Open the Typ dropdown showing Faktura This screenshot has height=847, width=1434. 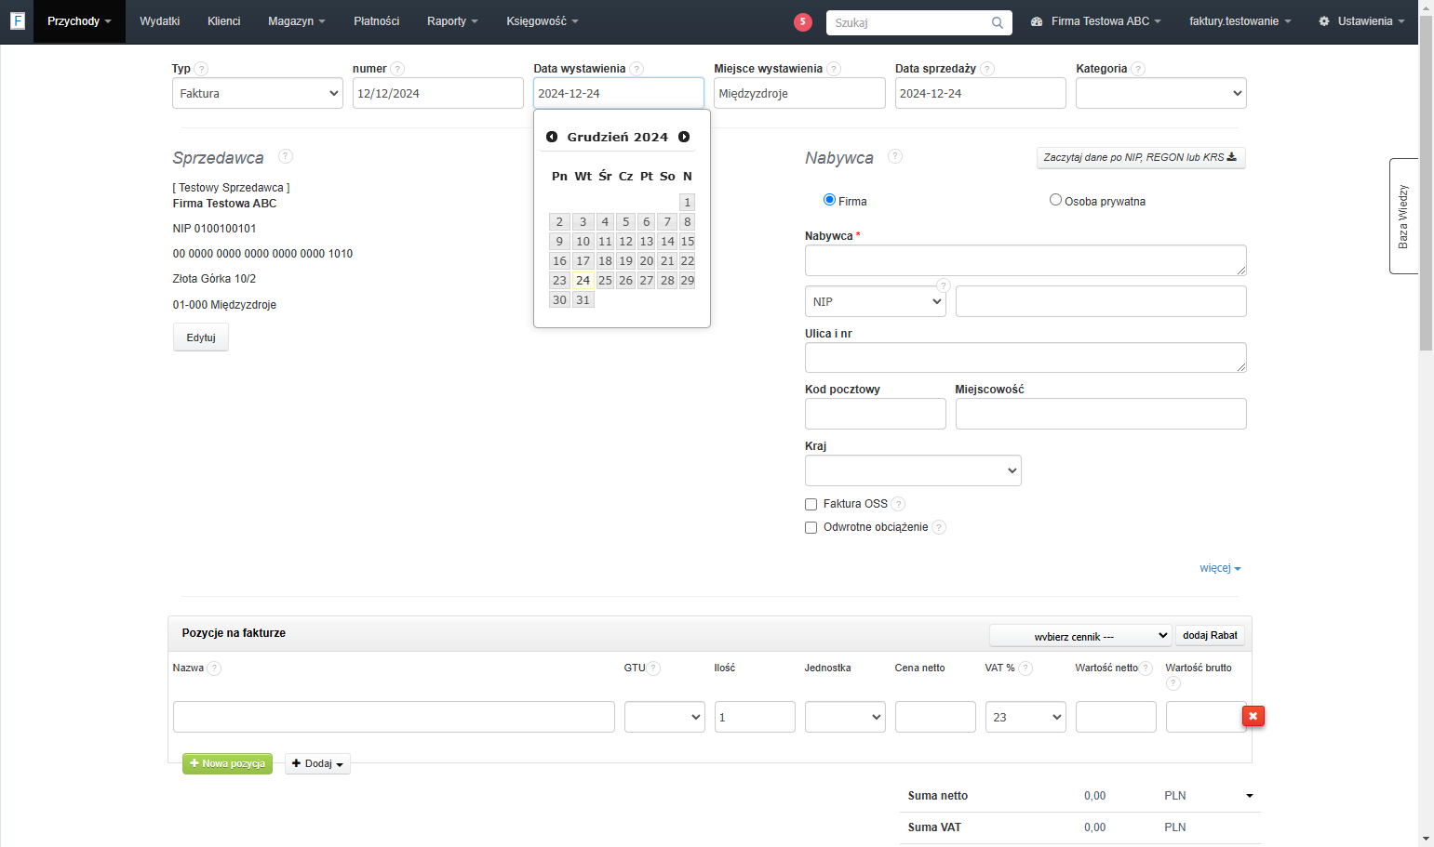(x=258, y=93)
